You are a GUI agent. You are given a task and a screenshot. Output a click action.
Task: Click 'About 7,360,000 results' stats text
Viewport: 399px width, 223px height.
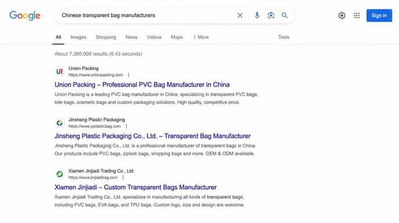click(x=98, y=54)
